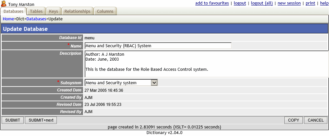This screenshot has width=329, height=136.
Task: Click the add to favourites link
Action: [212, 3]
